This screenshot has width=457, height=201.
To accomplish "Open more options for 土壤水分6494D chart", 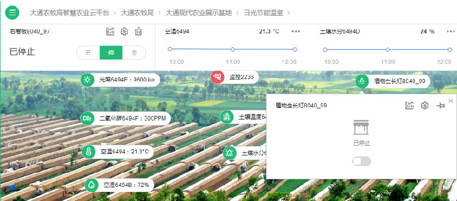I will [x=451, y=31].
